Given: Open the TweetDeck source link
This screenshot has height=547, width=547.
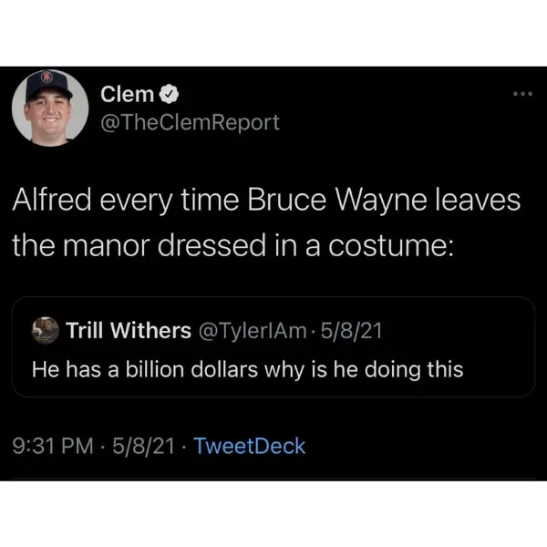Looking at the screenshot, I should tap(250, 446).
